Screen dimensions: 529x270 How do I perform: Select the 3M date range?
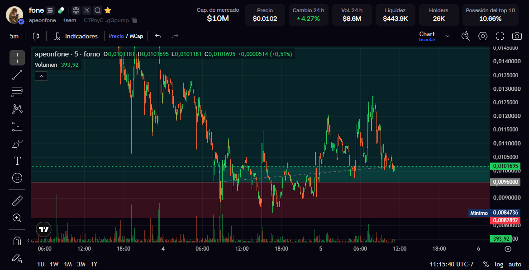[81, 264]
